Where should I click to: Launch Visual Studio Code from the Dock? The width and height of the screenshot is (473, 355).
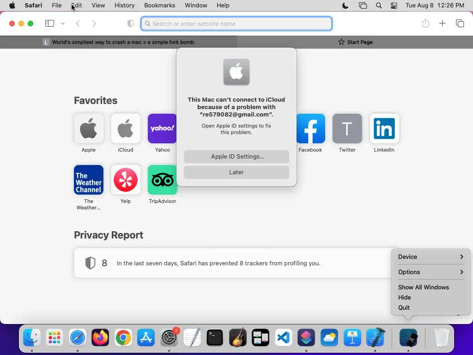point(284,337)
